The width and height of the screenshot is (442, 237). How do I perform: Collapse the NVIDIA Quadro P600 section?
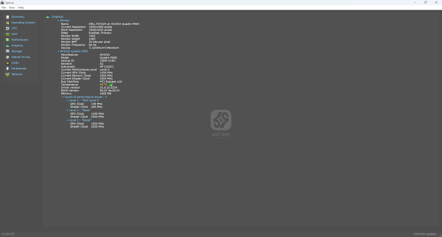tap(58, 51)
